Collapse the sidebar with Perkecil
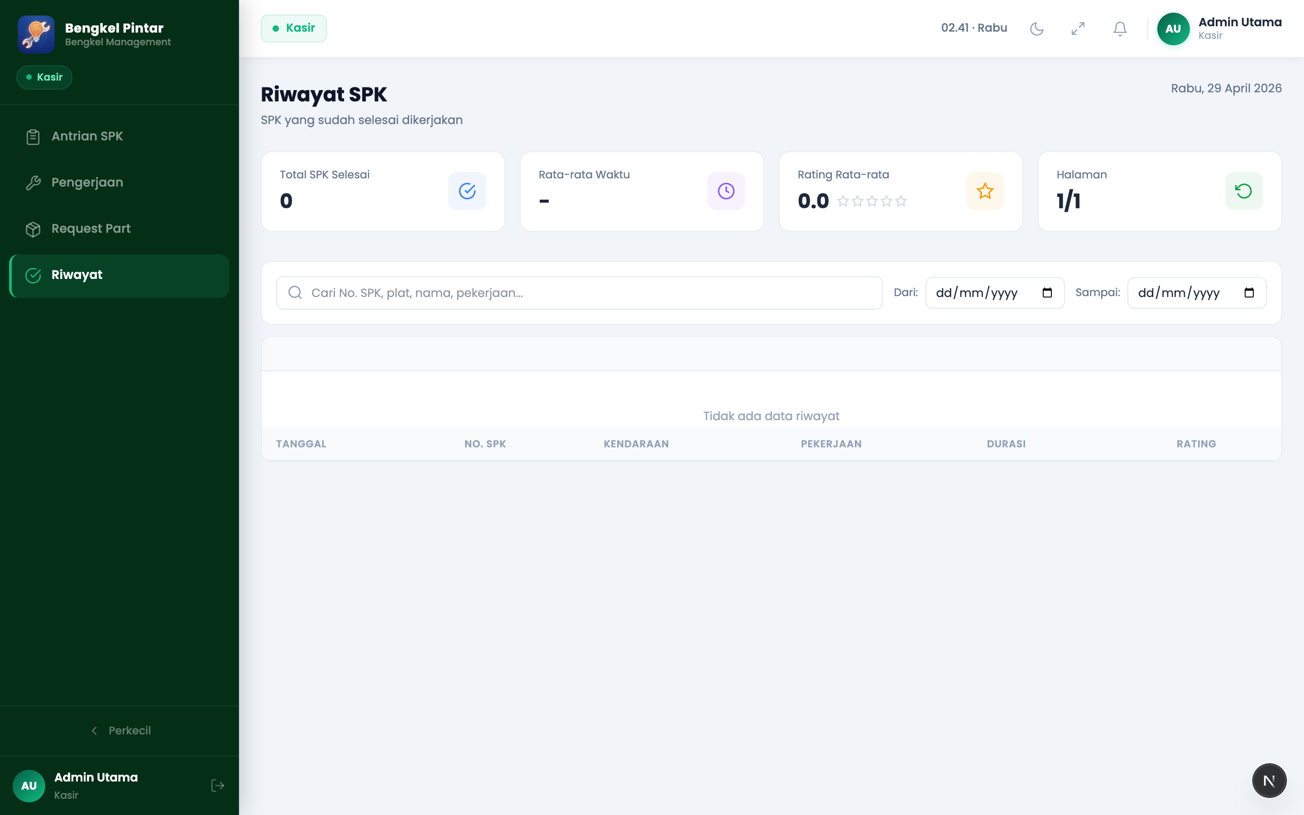 pos(120,730)
